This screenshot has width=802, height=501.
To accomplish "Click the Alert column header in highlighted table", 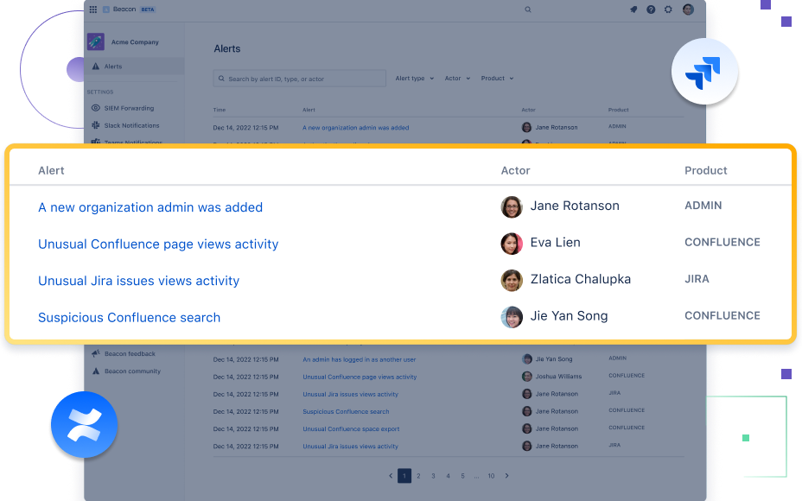I will coord(51,170).
